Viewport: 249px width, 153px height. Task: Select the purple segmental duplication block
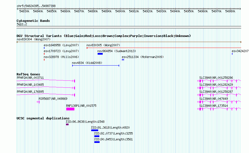point(67,124)
